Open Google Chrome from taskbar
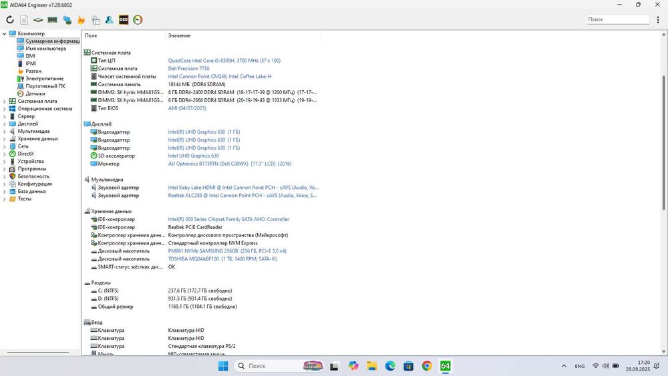Screen dimensions: 668x376 pos(427,366)
